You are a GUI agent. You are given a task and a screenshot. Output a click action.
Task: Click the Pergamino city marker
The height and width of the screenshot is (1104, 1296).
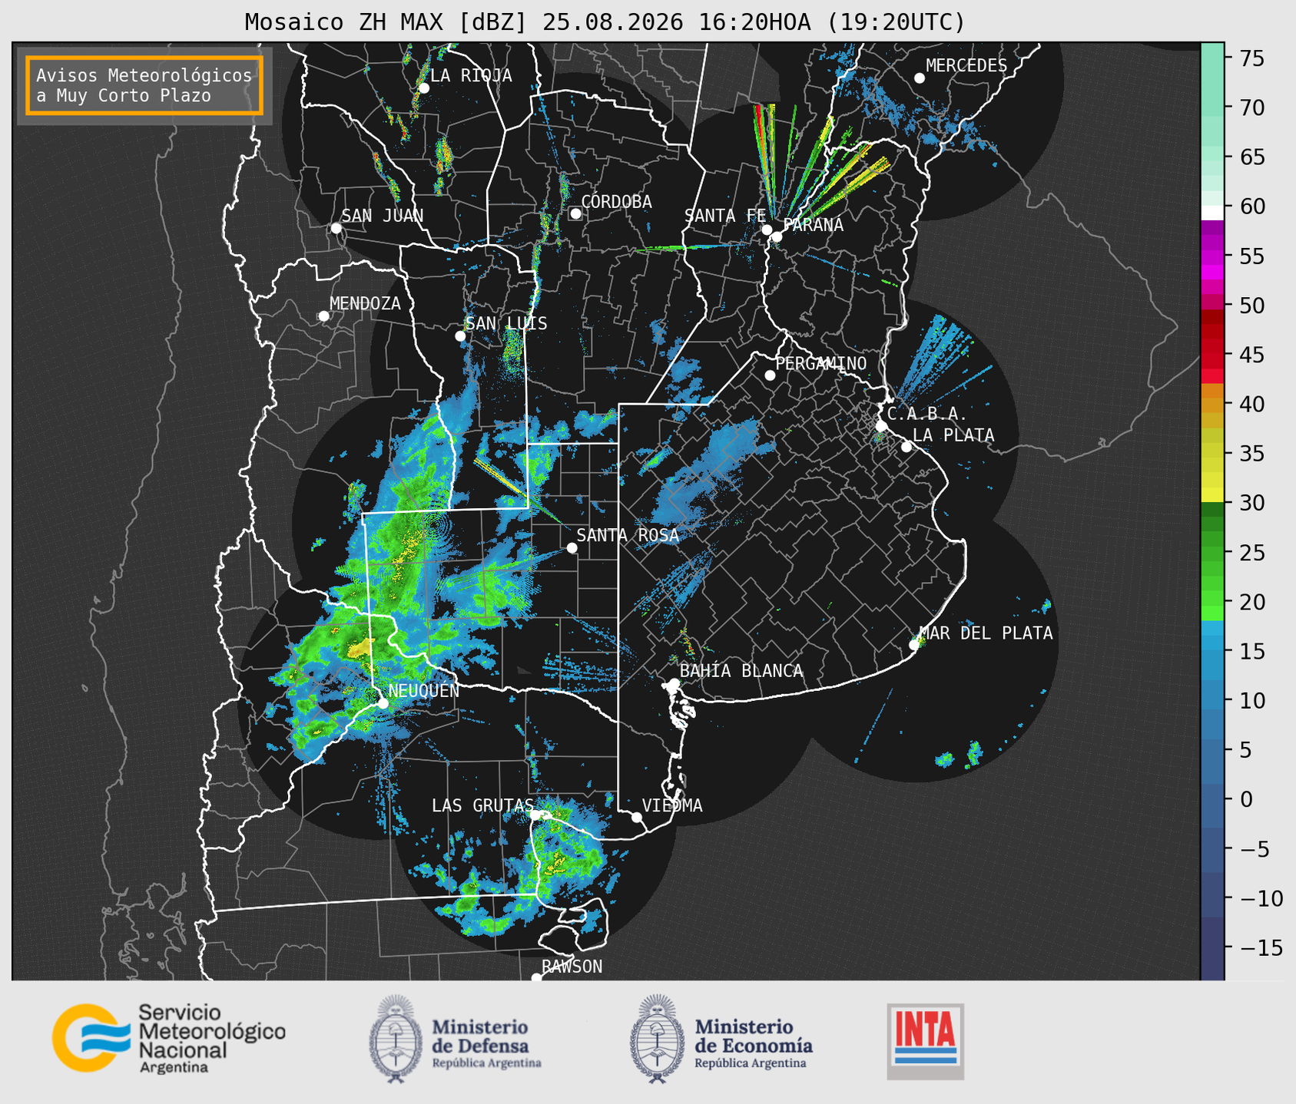[x=770, y=375]
